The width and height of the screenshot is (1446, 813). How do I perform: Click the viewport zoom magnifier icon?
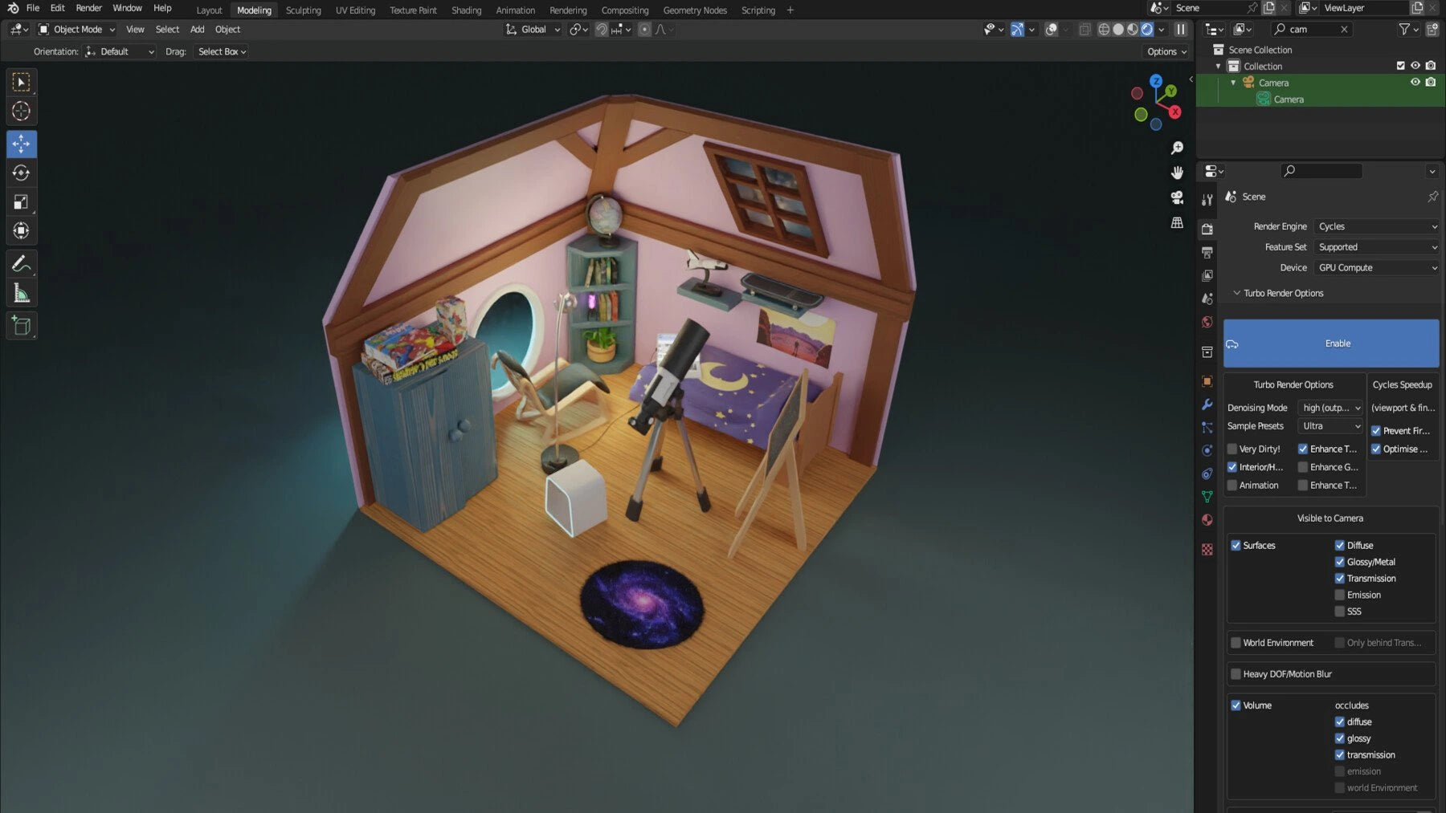(x=1177, y=148)
